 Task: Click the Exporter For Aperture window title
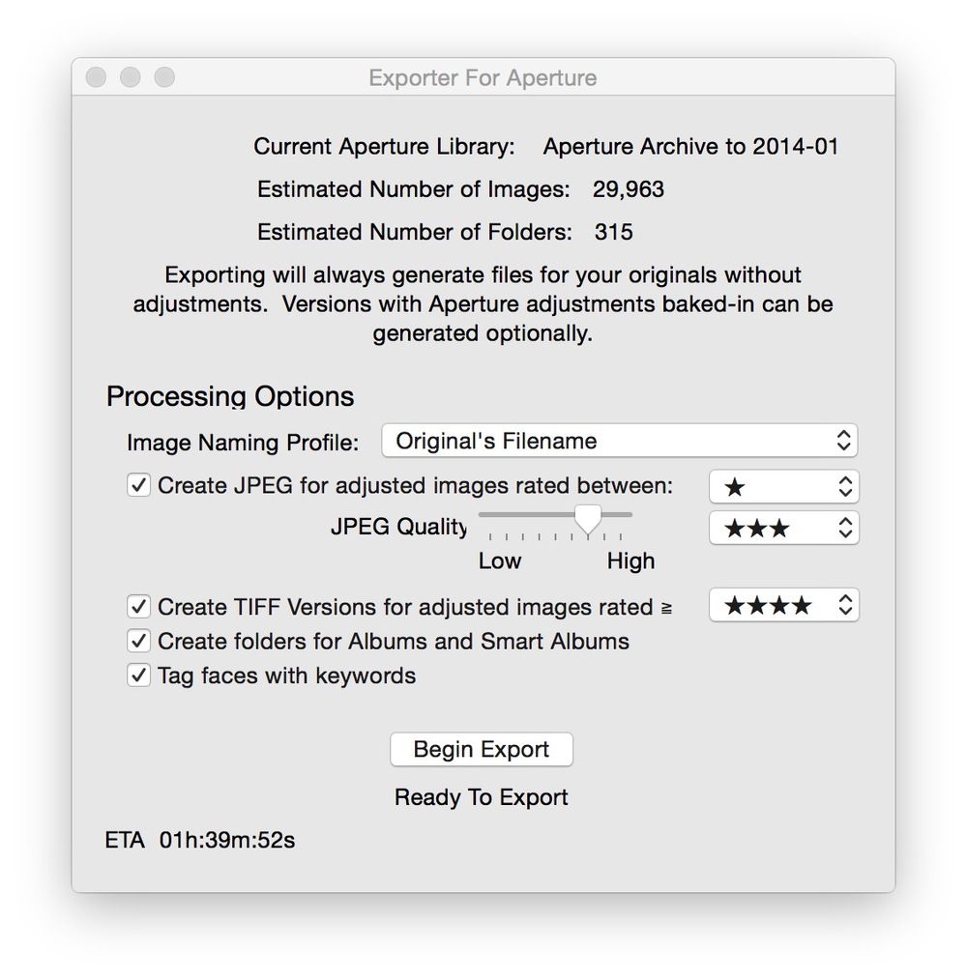pos(483,78)
